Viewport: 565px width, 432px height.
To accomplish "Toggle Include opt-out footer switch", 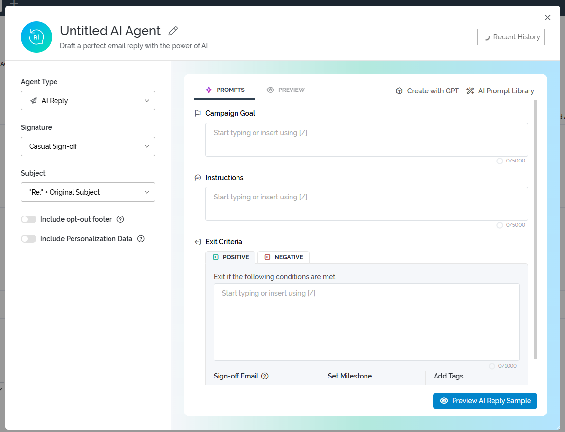I will (28, 219).
